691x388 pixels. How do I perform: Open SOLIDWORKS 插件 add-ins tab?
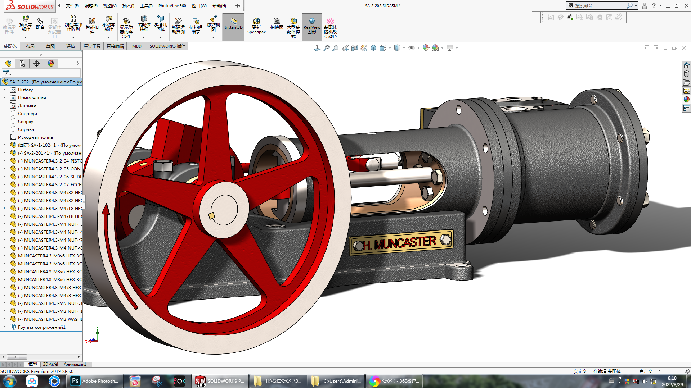point(167,46)
